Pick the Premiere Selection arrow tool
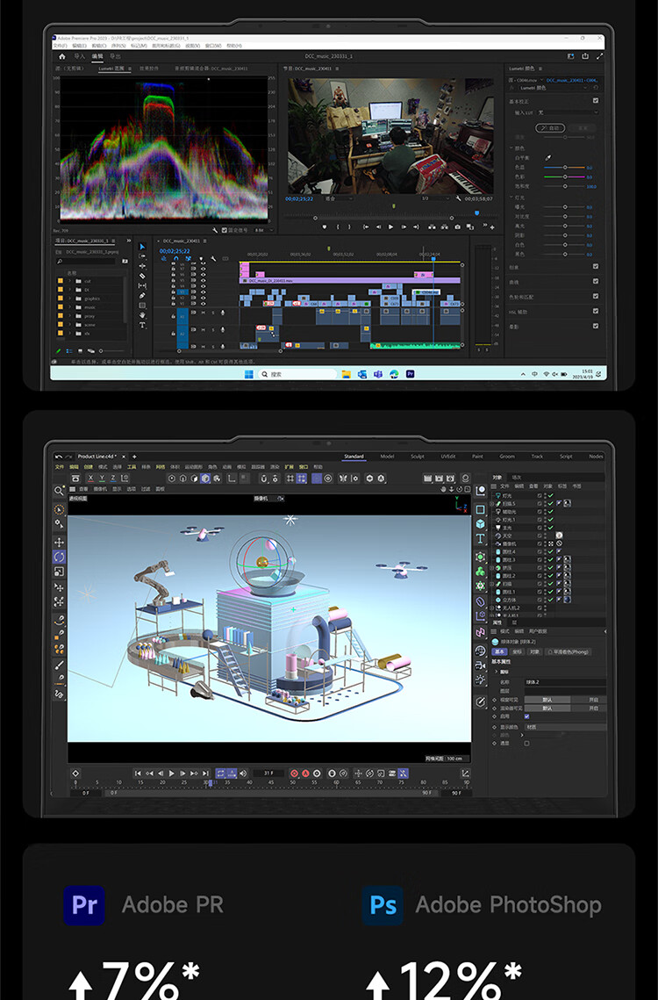This screenshot has width=658, height=1000. click(x=142, y=247)
